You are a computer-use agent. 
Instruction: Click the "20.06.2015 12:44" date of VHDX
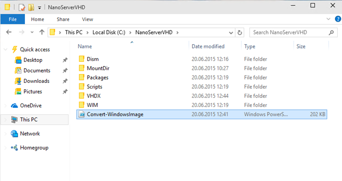pyautogui.click(x=210, y=96)
